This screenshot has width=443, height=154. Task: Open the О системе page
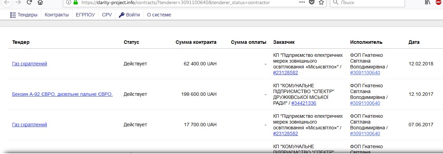(x=159, y=15)
